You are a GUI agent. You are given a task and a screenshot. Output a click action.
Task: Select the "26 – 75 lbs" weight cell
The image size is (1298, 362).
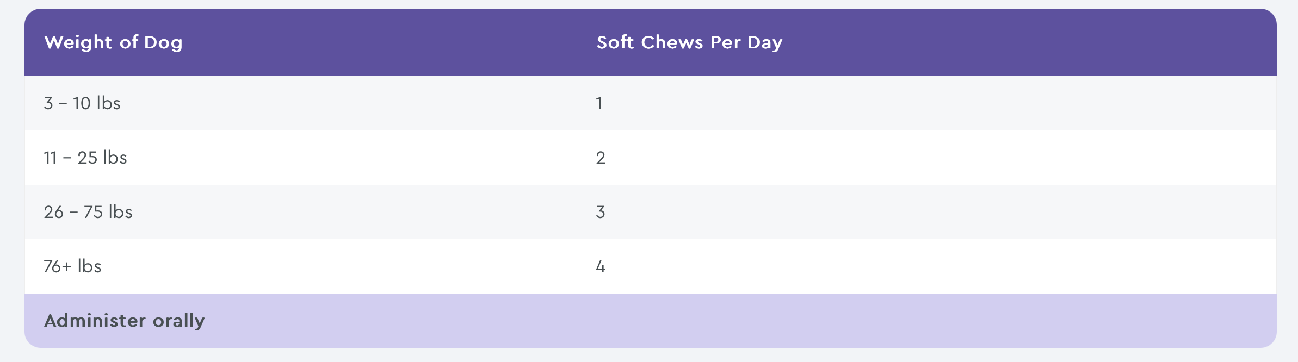coord(88,212)
